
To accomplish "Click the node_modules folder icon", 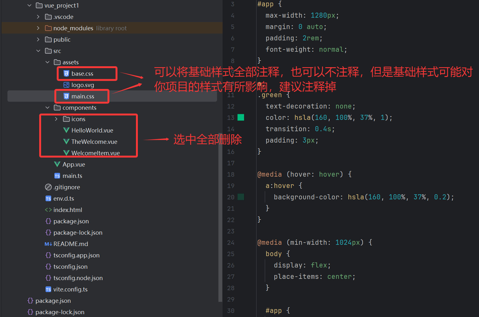I will 48,28.
